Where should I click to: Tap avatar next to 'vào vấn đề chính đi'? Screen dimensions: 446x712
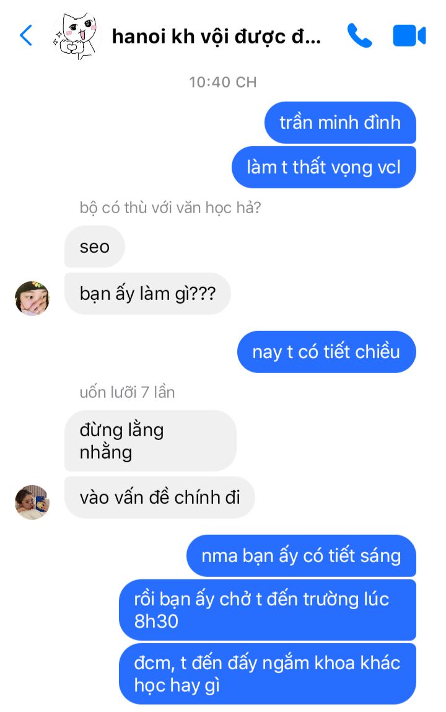point(32,502)
